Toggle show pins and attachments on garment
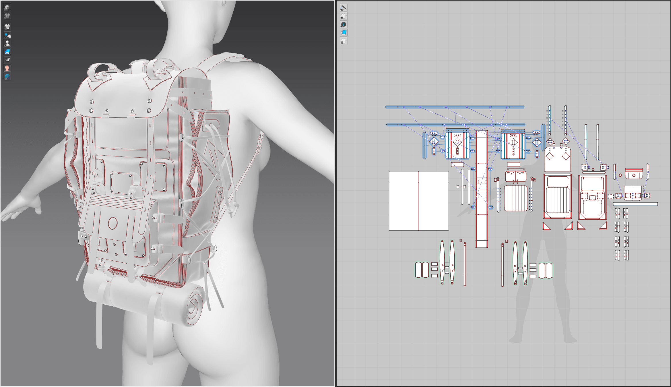Image resolution: width=671 pixels, height=387 pixels. 7,35
